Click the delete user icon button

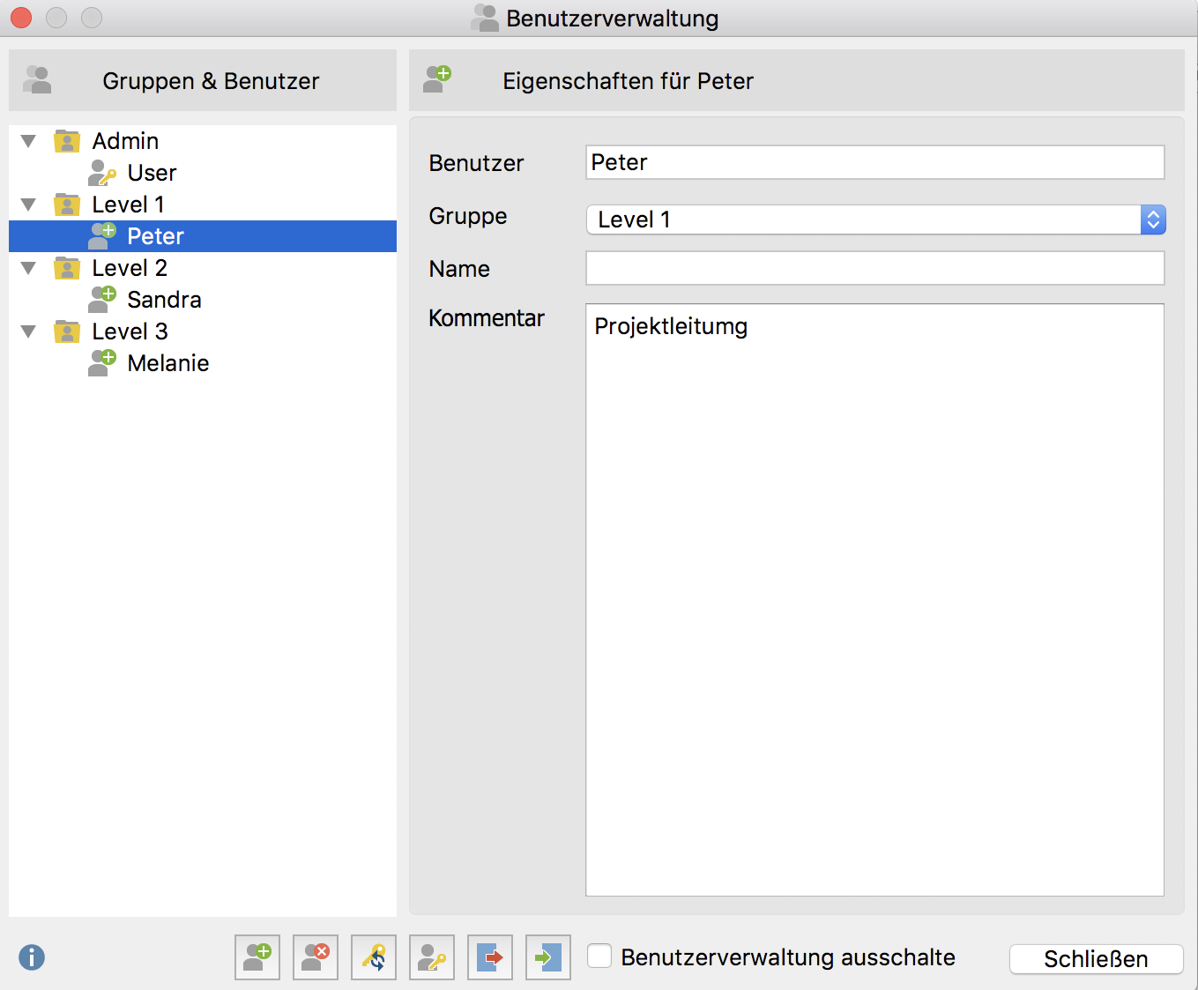[316, 957]
